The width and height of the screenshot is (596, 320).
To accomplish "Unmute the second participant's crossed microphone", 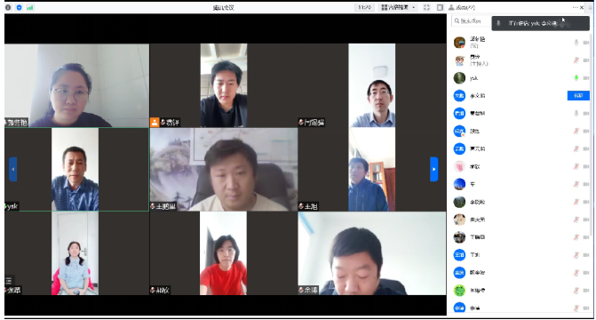I will [576, 60].
